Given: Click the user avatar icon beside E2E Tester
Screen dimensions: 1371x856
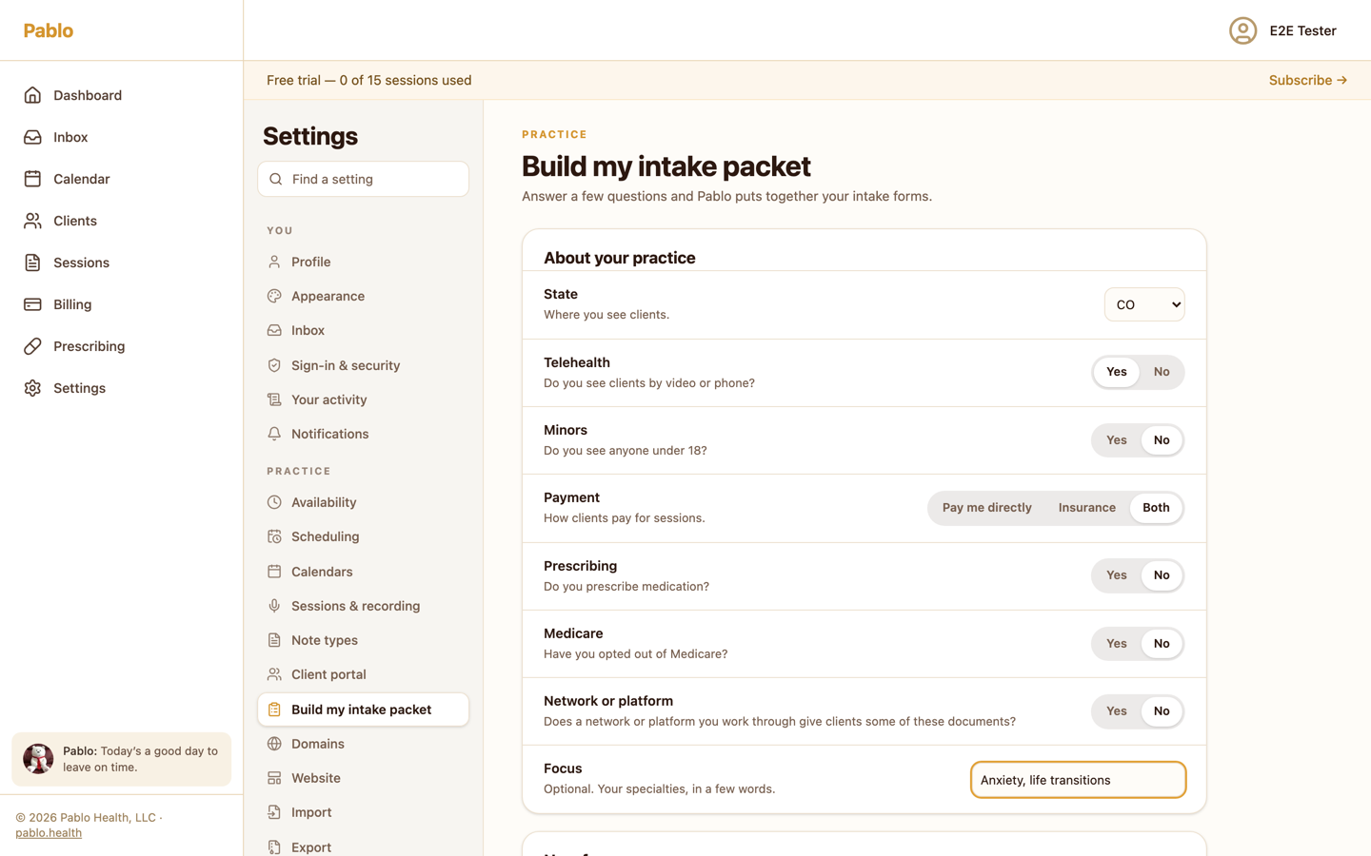Looking at the screenshot, I should tap(1242, 30).
